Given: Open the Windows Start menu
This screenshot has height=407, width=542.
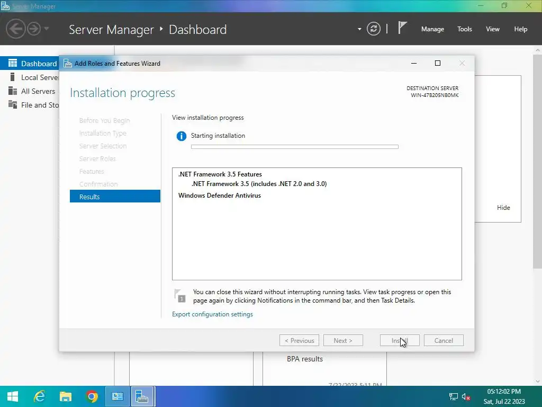Looking at the screenshot, I should [x=13, y=396].
